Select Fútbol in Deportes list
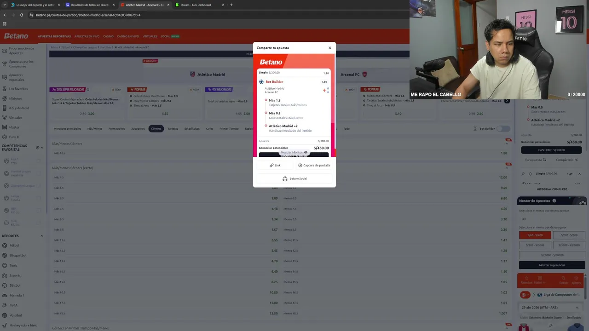The image size is (589, 331). 14,245
